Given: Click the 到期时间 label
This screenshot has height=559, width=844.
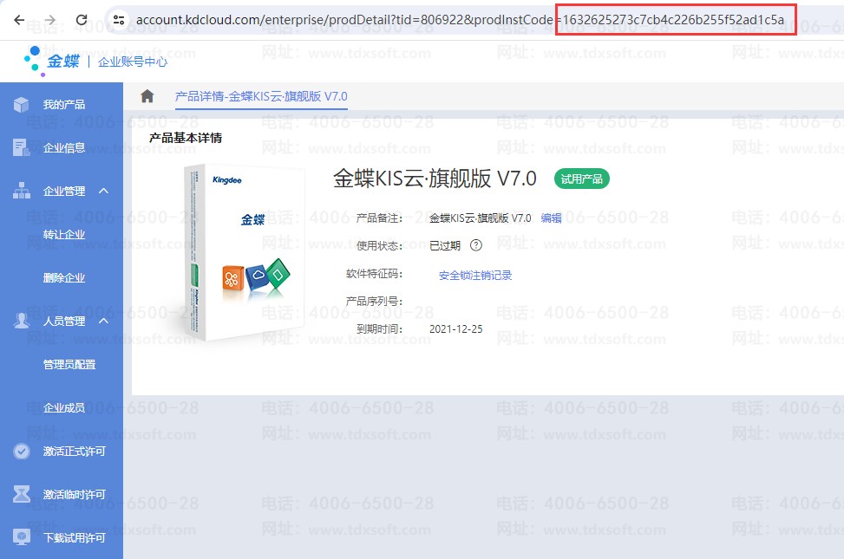Looking at the screenshot, I should [379, 328].
